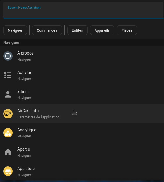
Task: Filter results by Pièces
Action: [127, 30]
